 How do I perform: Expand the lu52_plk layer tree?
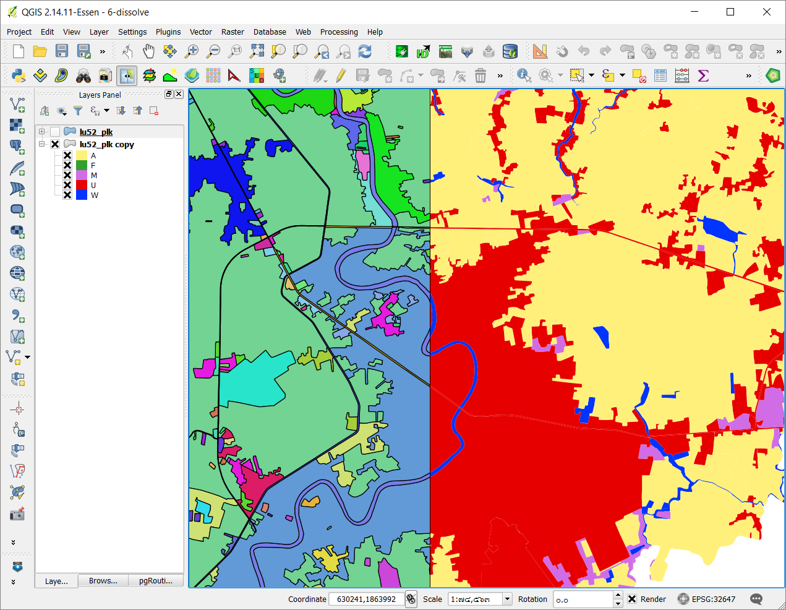pyautogui.click(x=41, y=131)
